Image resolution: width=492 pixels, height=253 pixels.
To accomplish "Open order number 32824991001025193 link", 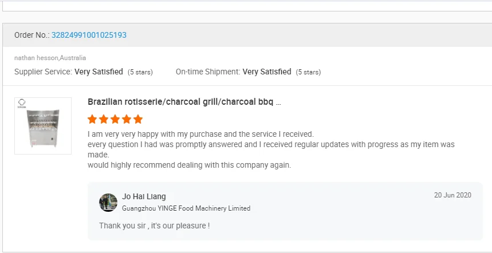I will coord(89,35).
